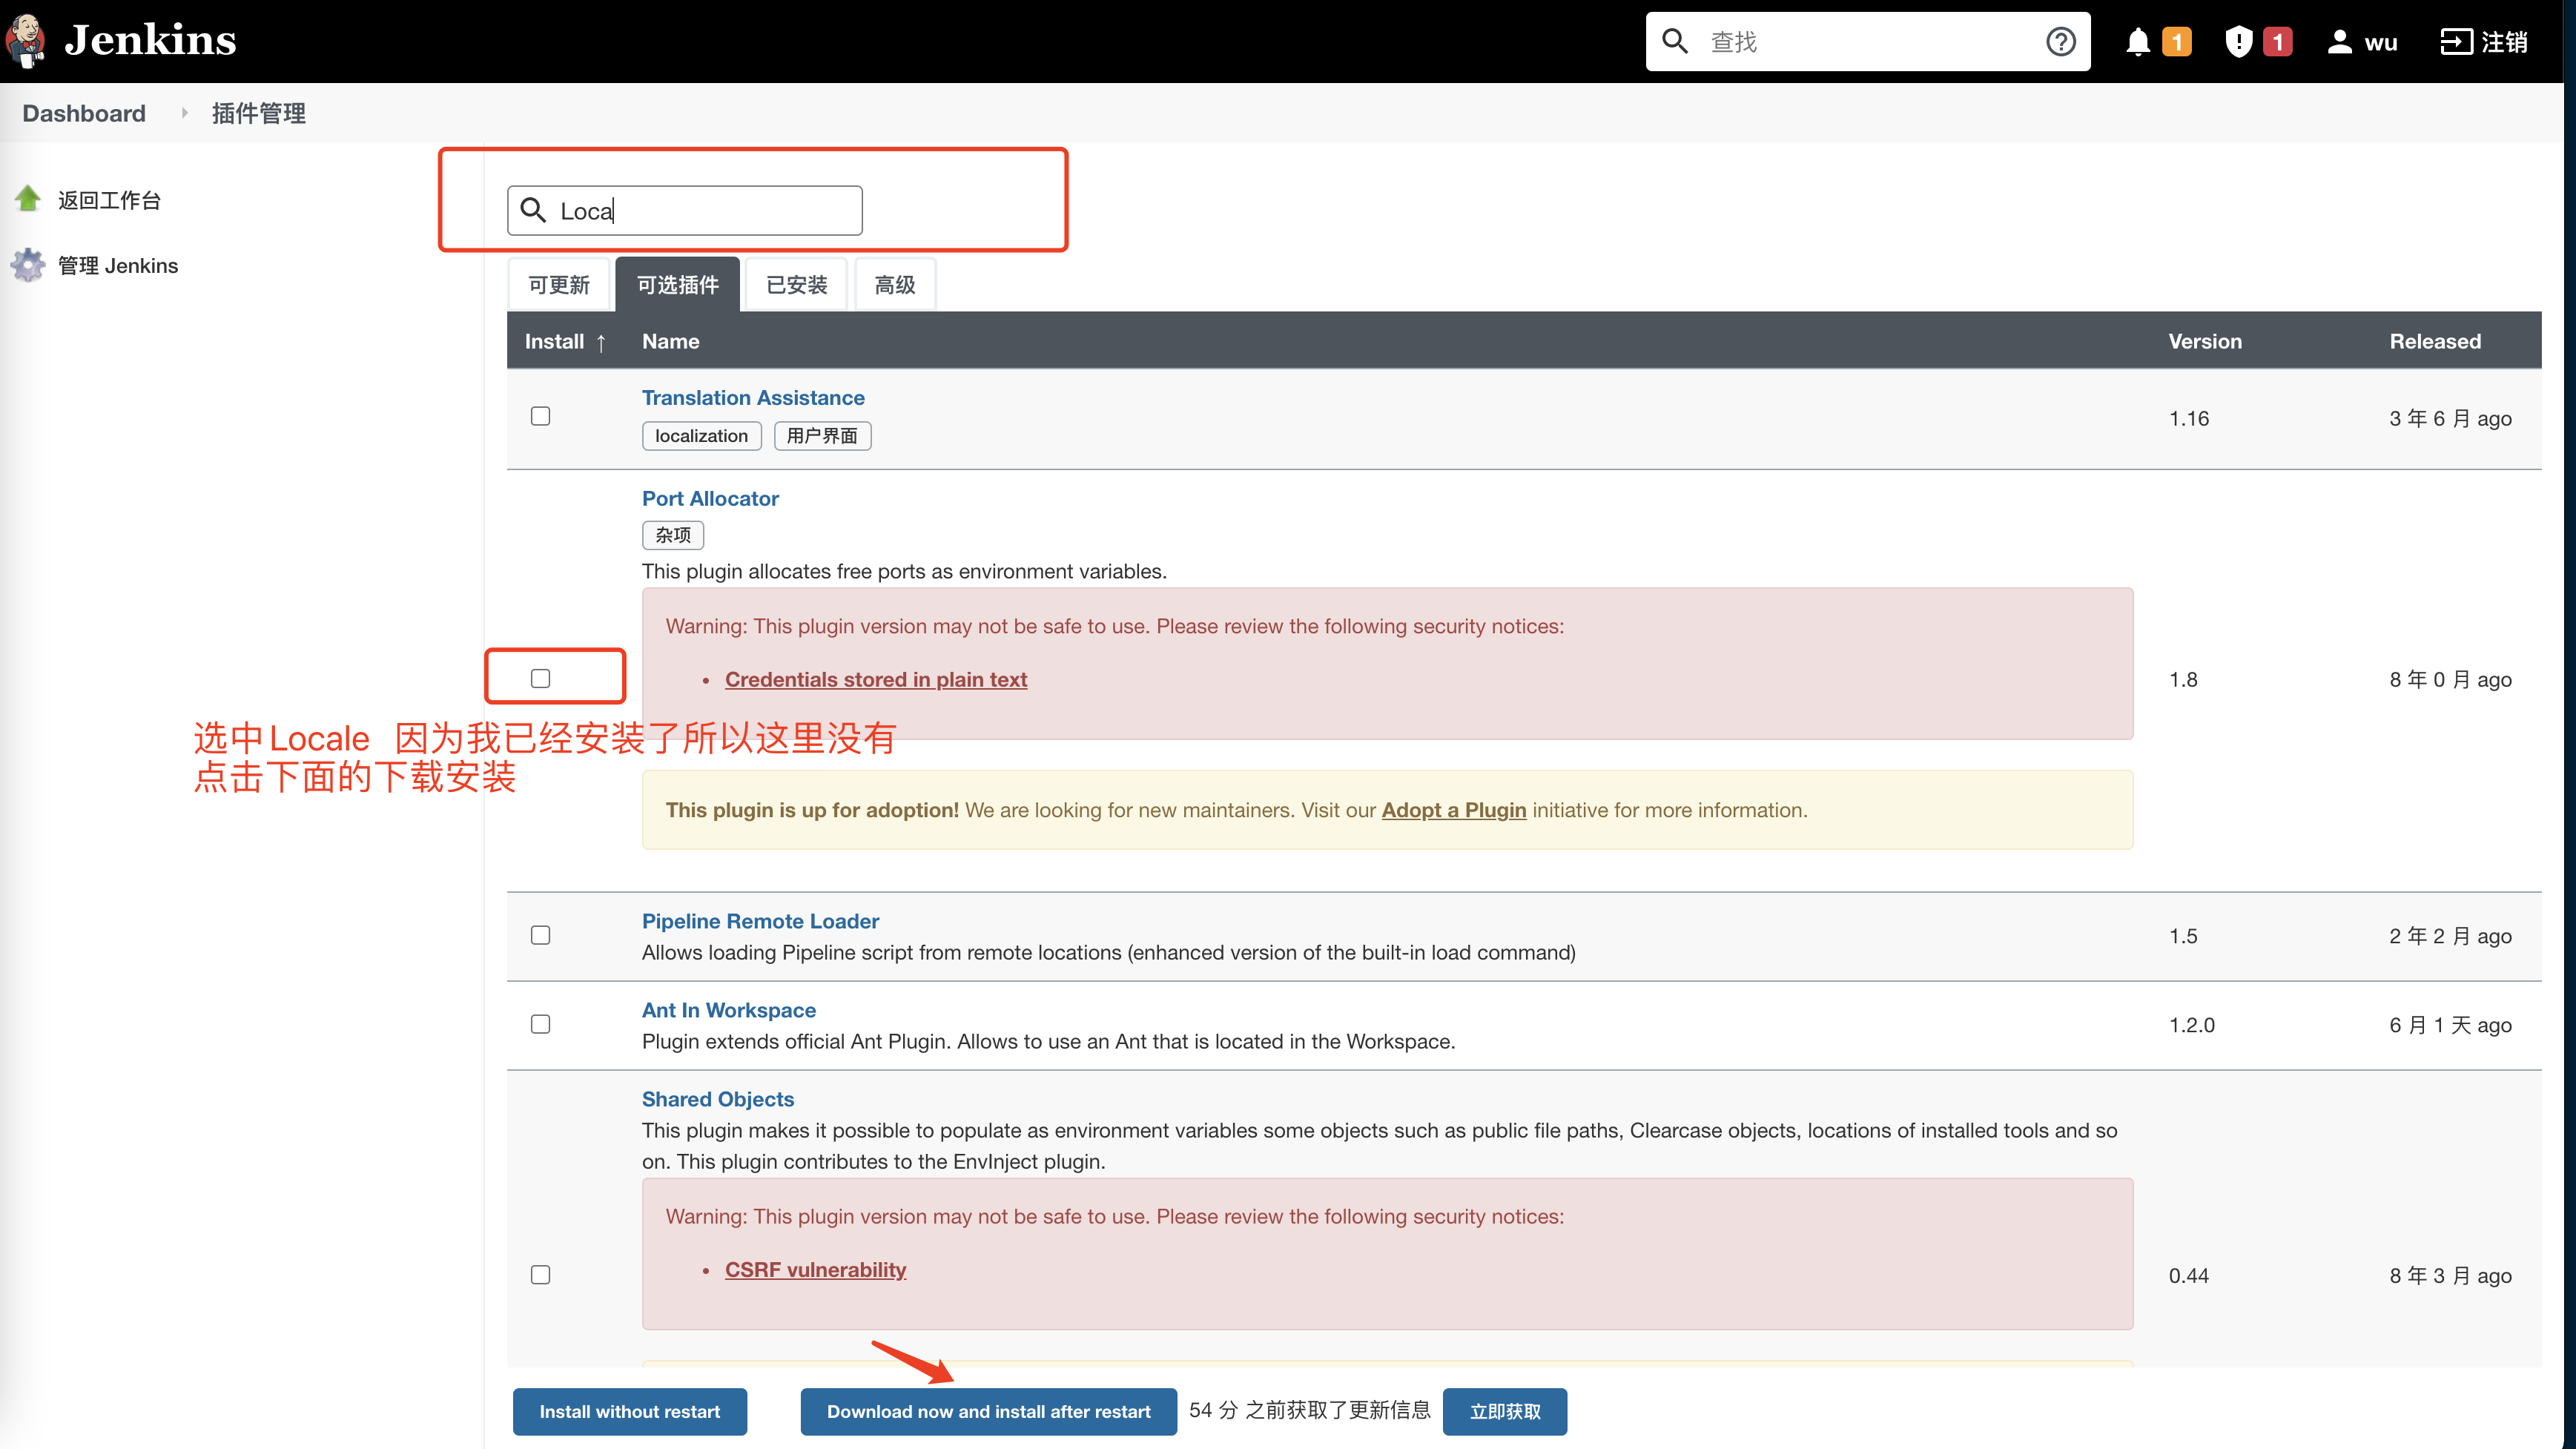Viewport: 2576px width, 1449px height.
Task: Open the security shield warnings icon
Action: tap(2238, 41)
